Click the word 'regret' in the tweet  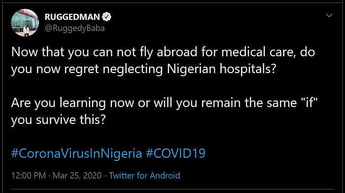point(82,70)
